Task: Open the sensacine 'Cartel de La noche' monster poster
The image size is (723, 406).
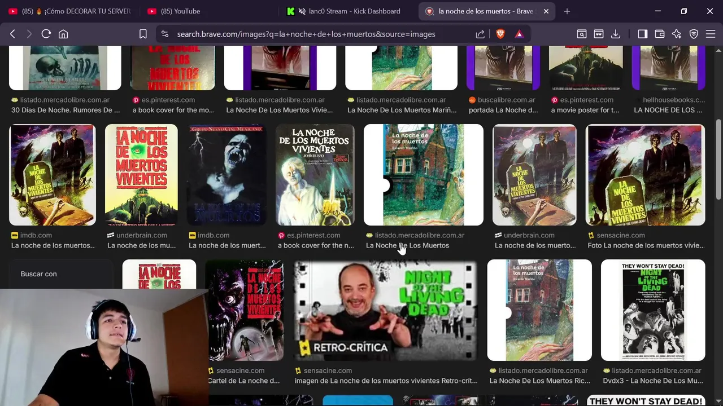Action: click(246, 310)
